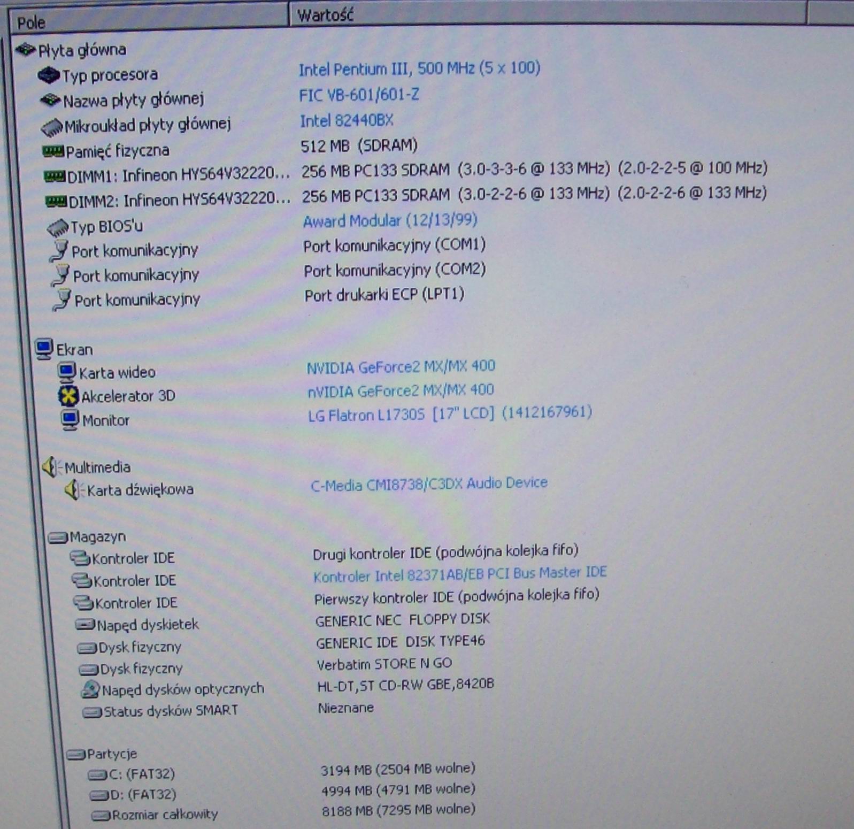Screen dimensions: 854x829
Task: Open the LG Flatron L1730S monitor link
Action: click(x=450, y=414)
